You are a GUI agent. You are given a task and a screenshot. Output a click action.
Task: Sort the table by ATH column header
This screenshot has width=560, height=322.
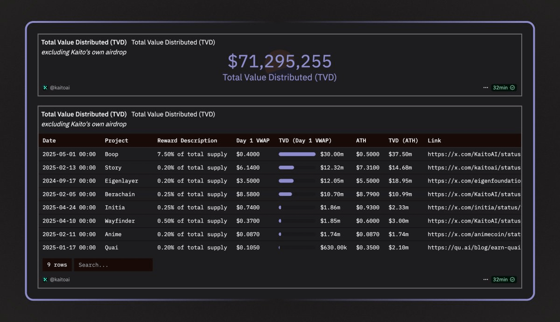click(x=361, y=140)
